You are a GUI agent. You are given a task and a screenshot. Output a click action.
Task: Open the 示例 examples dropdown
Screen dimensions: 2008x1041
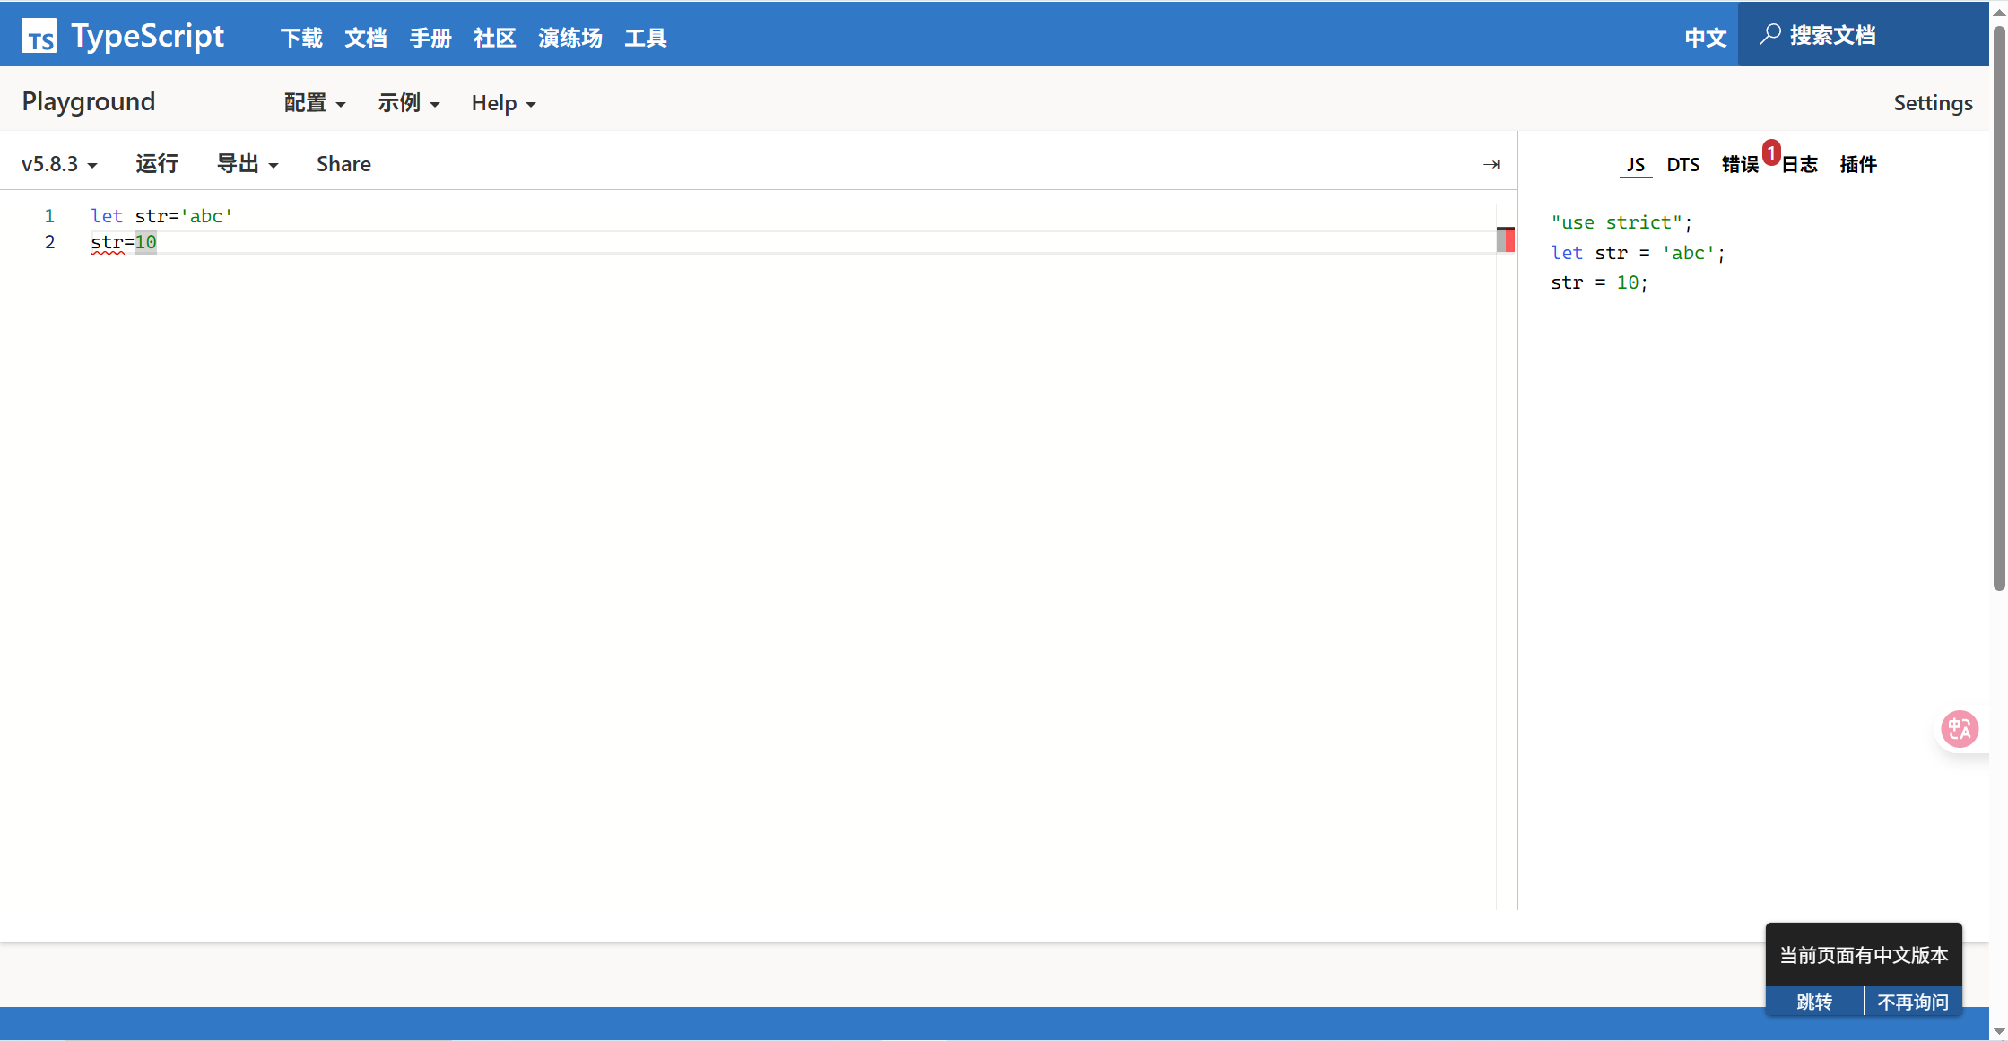[408, 103]
